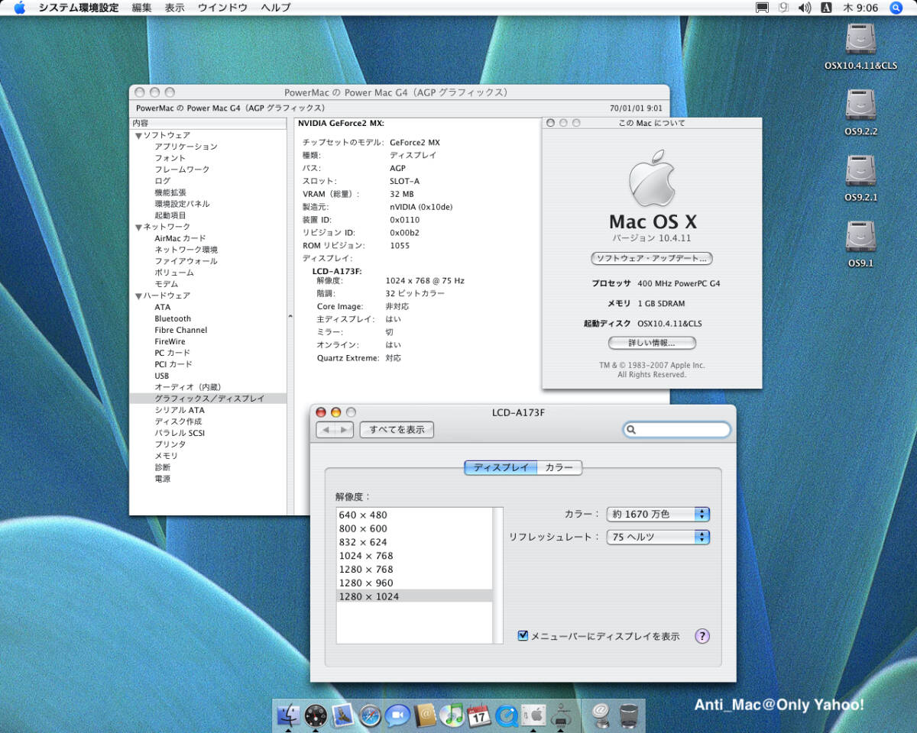The width and height of the screenshot is (917, 733).
Task: Open the リフレッシュレート refresh rate dropdown
Action: pyautogui.click(x=658, y=537)
